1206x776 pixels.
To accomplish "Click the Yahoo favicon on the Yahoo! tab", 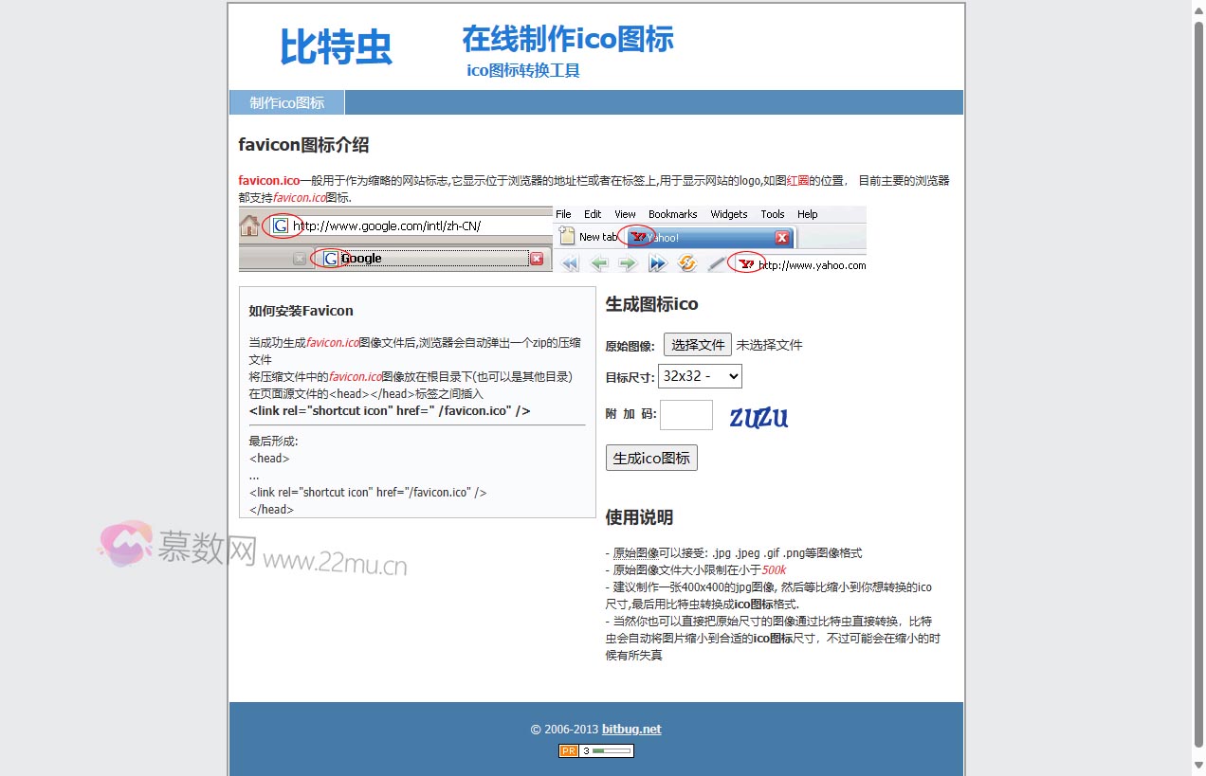I will click(x=638, y=237).
